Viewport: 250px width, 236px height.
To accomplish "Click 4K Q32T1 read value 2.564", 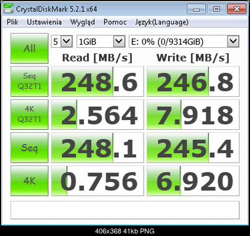I will [x=98, y=114].
